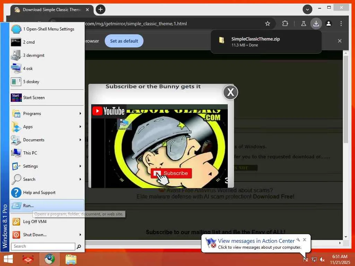Click Download Free! Avast ad link
This screenshot has height=266, width=355.
click(x=274, y=197)
